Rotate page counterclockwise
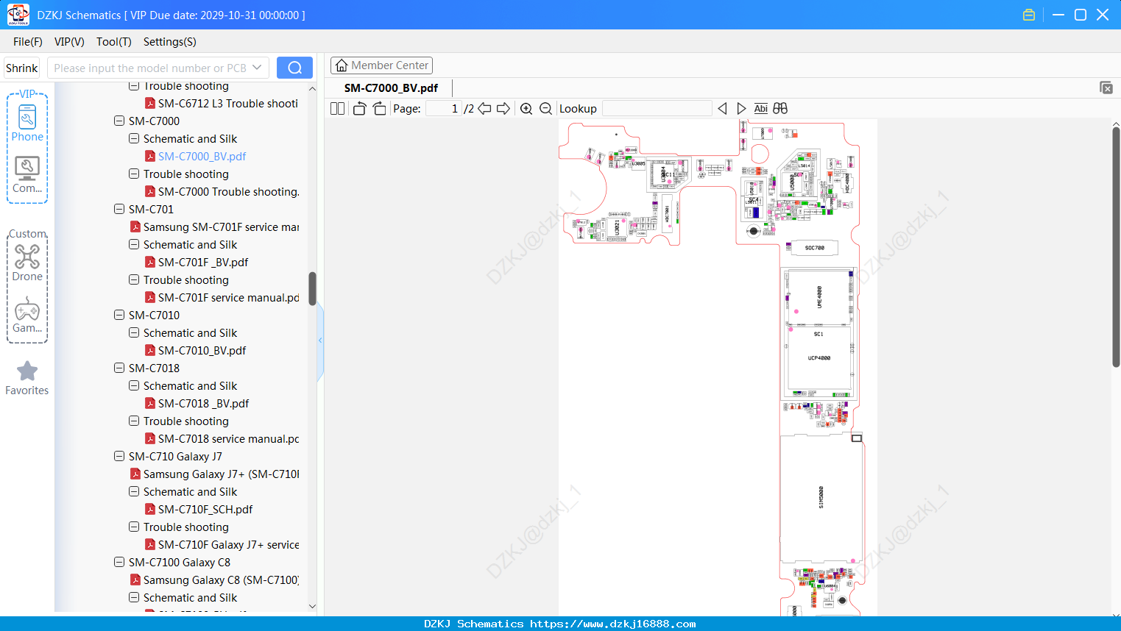The height and width of the screenshot is (631, 1121). pos(359,109)
